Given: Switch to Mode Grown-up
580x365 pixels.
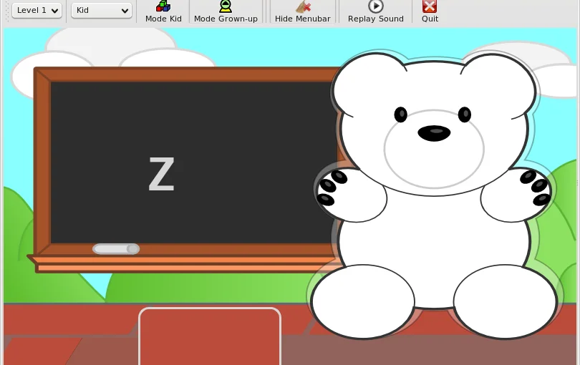Looking at the screenshot, I should pyautogui.click(x=226, y=12).
